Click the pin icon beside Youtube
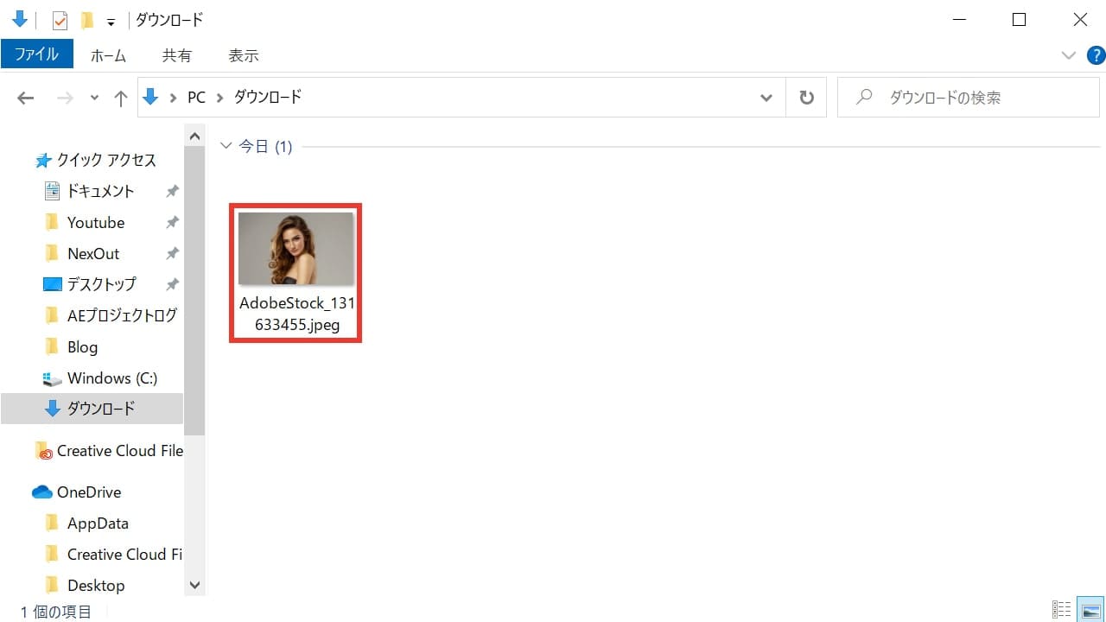1106x622 pixels. (x=172, y=222)
